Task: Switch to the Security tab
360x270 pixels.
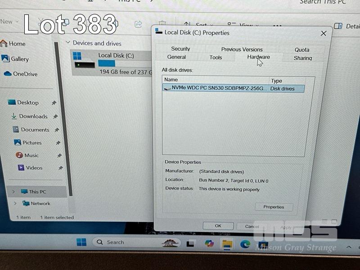Action: pyautogui.click(x=180, y=49)
